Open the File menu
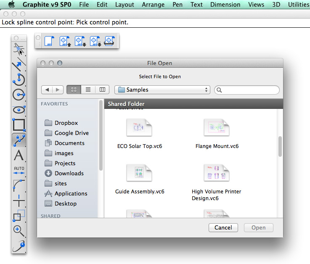This screenshot has width=310, height=264. (84, 4)
